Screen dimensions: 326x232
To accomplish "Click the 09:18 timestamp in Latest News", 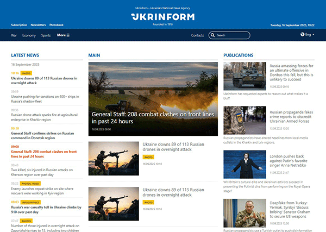I will [x=15, y=128].
